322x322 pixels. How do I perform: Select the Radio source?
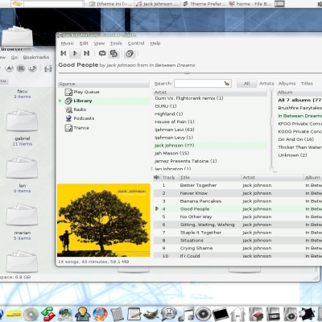[x=80, y=109]
